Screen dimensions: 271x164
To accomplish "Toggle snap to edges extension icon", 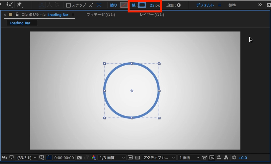I will (91, 5).
